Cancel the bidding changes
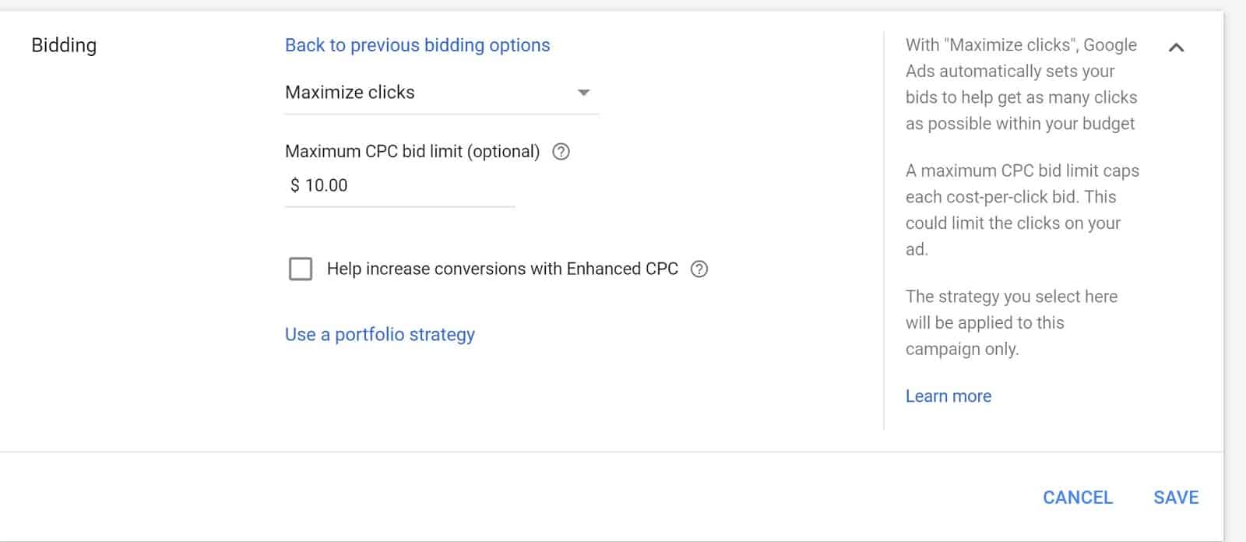 coord(1078,497)
